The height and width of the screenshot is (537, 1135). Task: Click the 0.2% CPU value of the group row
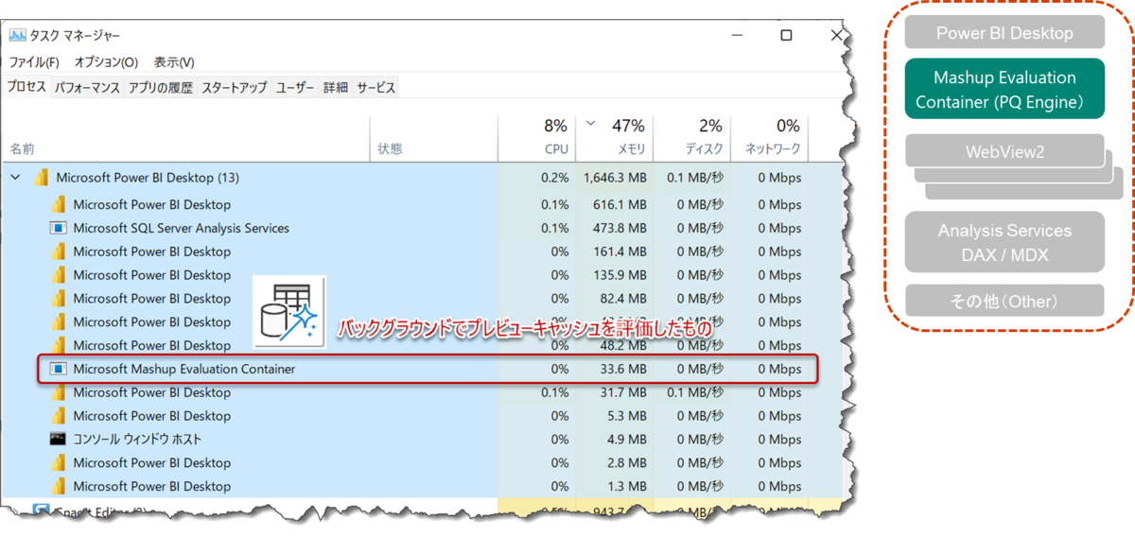pyautogui.click(x=553, y=177)
